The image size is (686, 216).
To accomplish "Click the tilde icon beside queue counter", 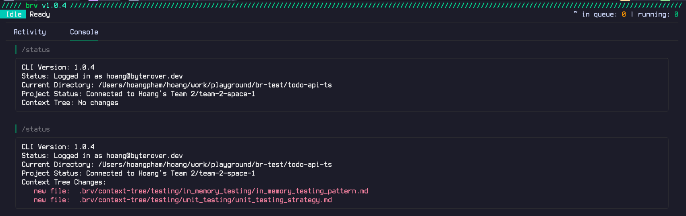I will point(576,14).
